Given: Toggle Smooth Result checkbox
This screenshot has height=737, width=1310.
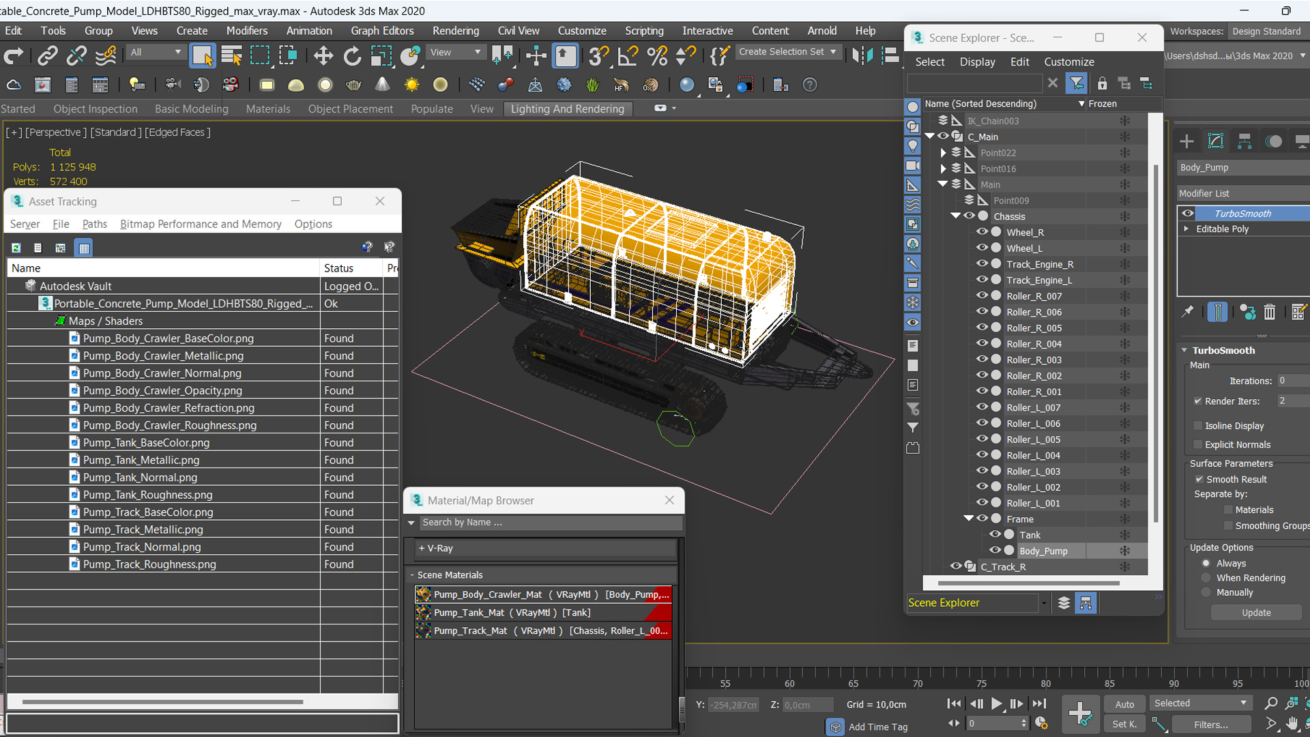Looking at the screenshot, I should pos(1199,480).
